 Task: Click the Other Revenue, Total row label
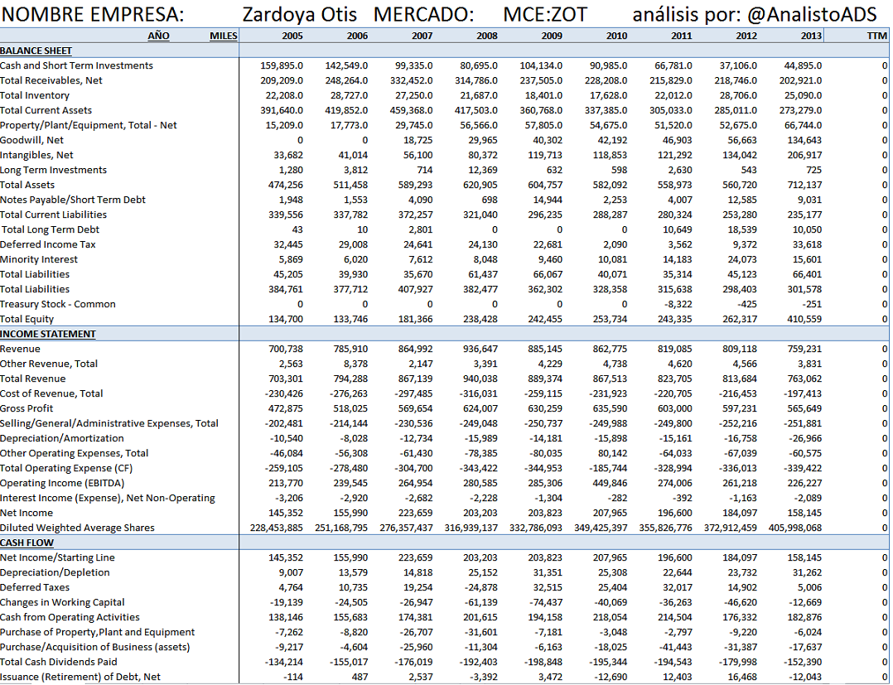pos(49,364)
